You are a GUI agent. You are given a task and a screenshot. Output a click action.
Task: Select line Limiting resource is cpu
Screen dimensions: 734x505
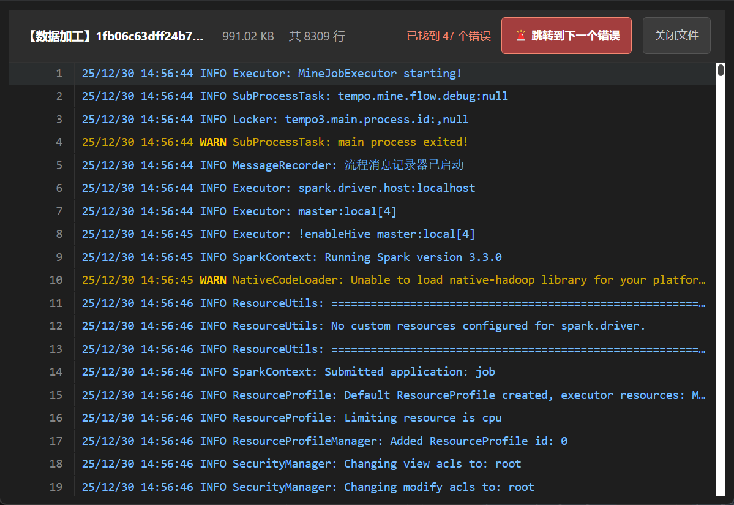click(362, 418)
